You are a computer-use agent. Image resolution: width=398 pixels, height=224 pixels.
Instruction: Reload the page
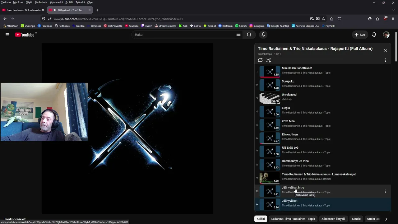[x=339, y=19]
